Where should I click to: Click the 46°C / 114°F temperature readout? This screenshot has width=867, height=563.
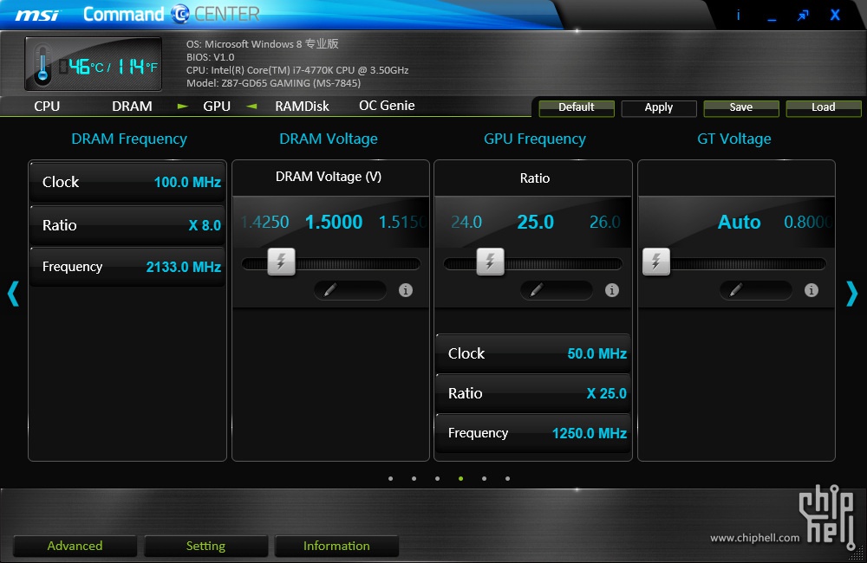(108, 67)
